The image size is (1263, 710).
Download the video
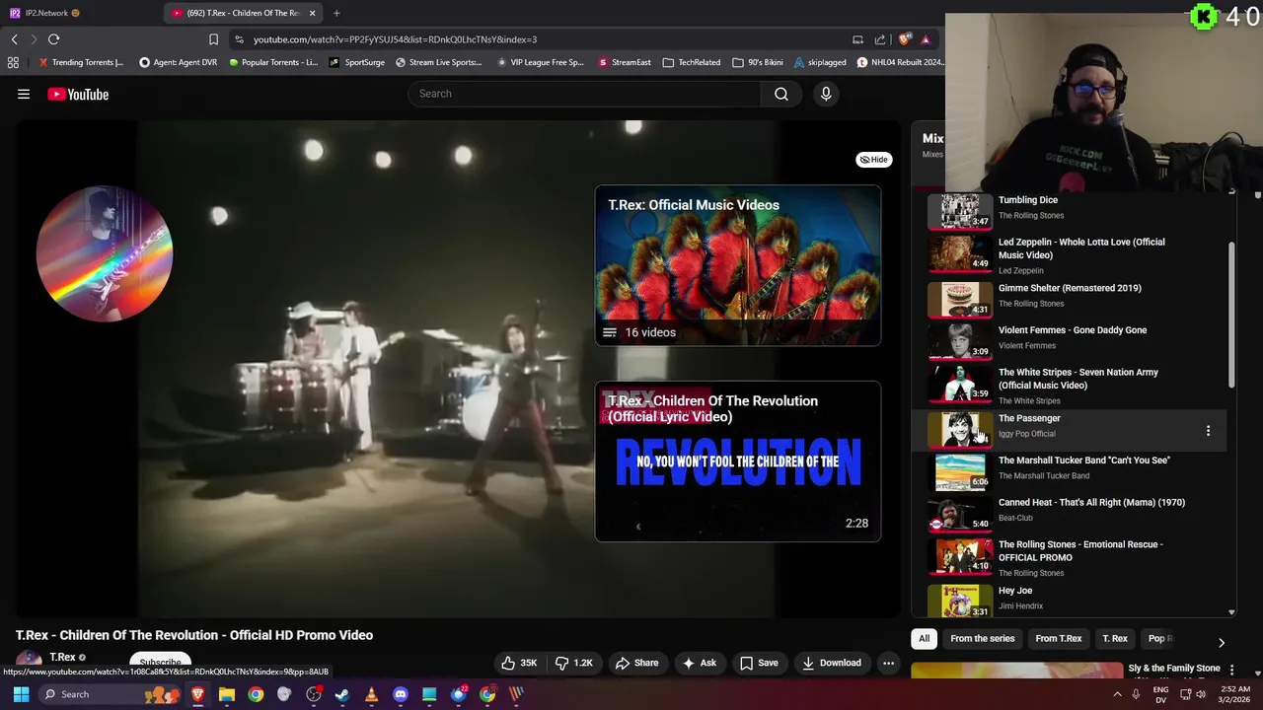pos(831,663)
